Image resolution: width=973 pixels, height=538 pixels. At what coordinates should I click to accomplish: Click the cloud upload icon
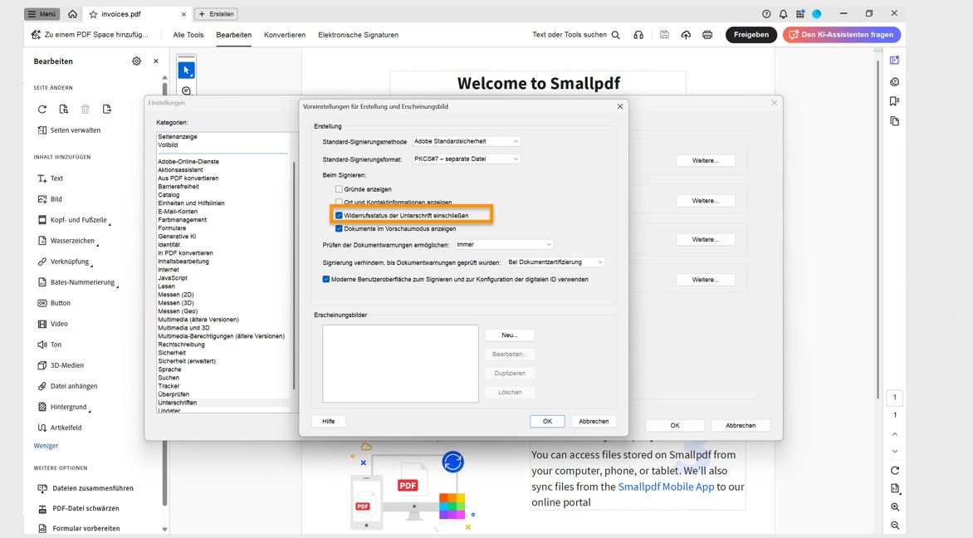point(686,35)
